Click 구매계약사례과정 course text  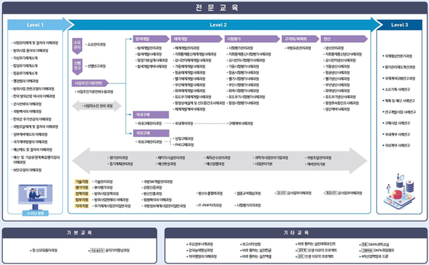pos(241,124)
